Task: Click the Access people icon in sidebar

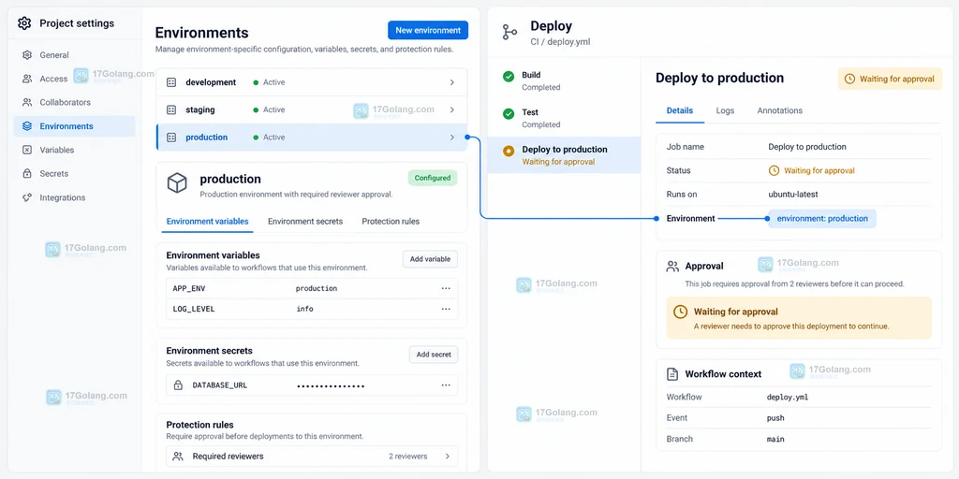Action: tap(27, 79)
